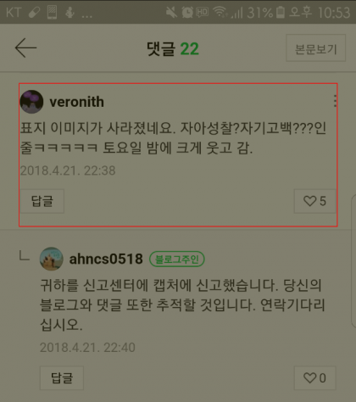Open the three-dot menu on veronith's comment
Viewport: 356px width, 402px height.
coord(335,101)
